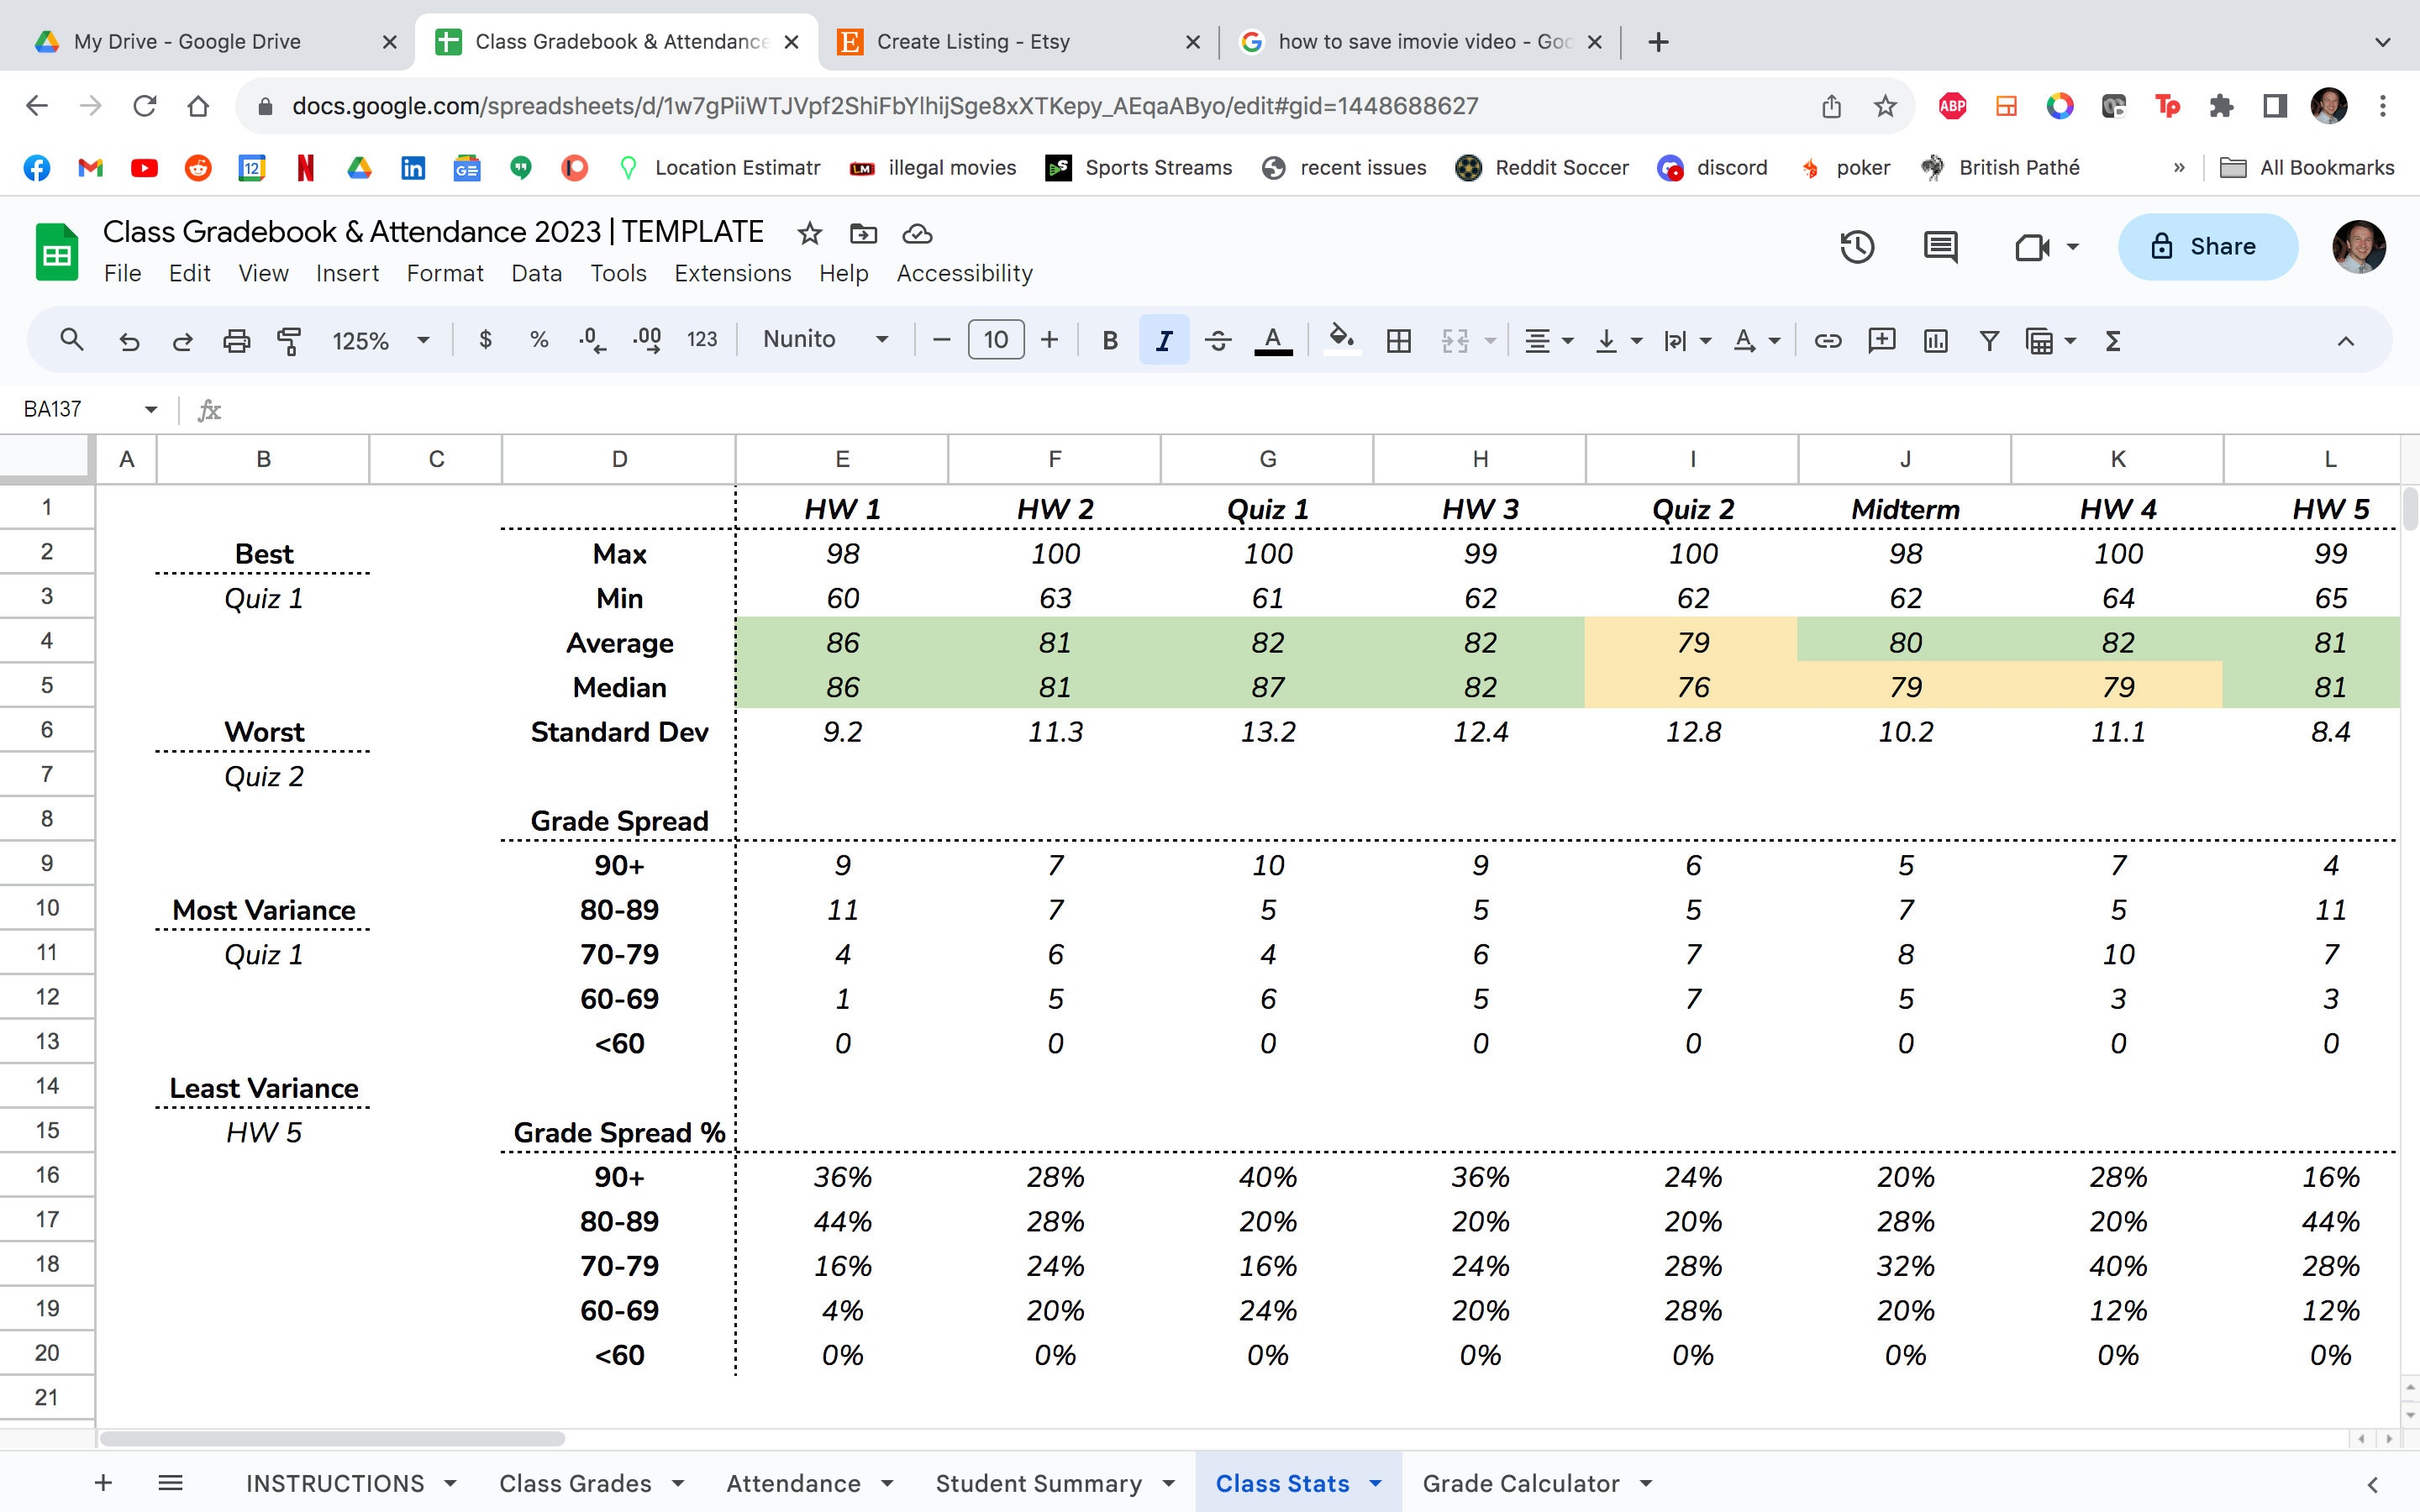Click the functions sigma icon
The image size is (2420, 1512).
pyautogui.click(x=2113, y=341)
